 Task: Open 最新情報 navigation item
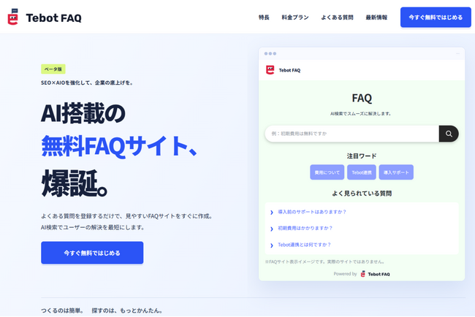point(376,18)
